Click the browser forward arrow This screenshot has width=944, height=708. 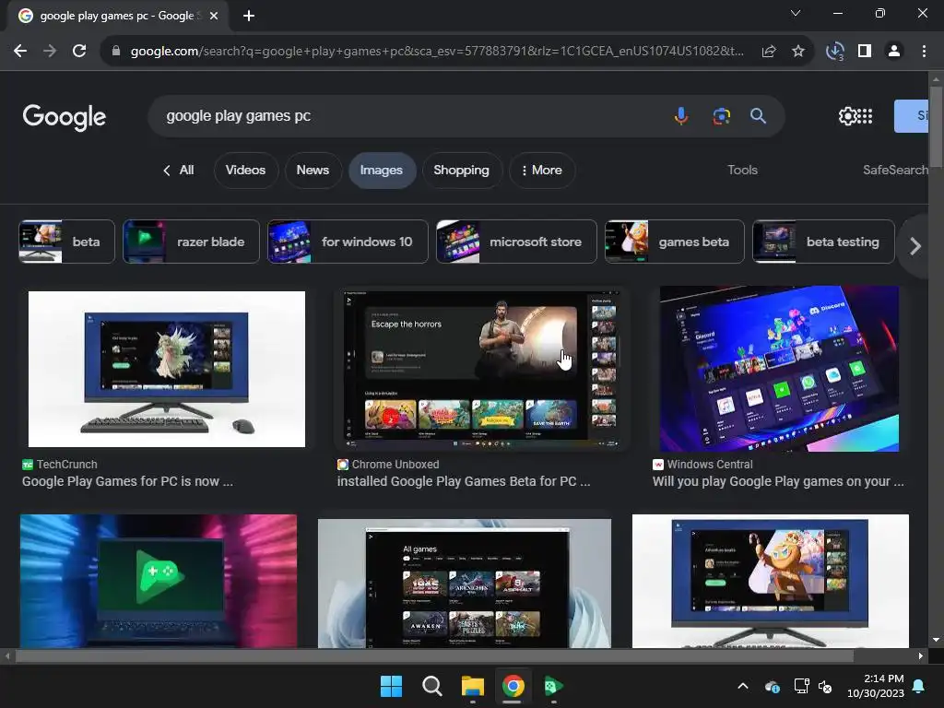(50, 52)
